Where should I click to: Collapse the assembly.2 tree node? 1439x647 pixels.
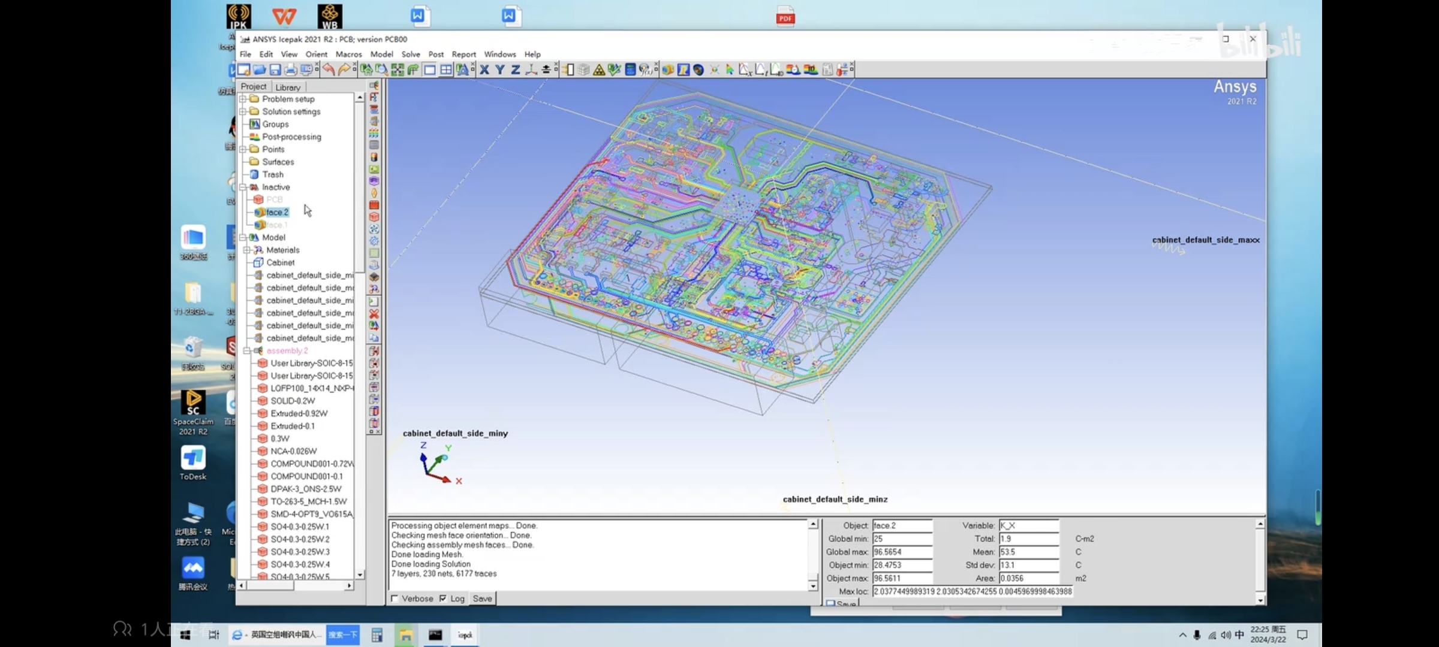tap(246, 350)
